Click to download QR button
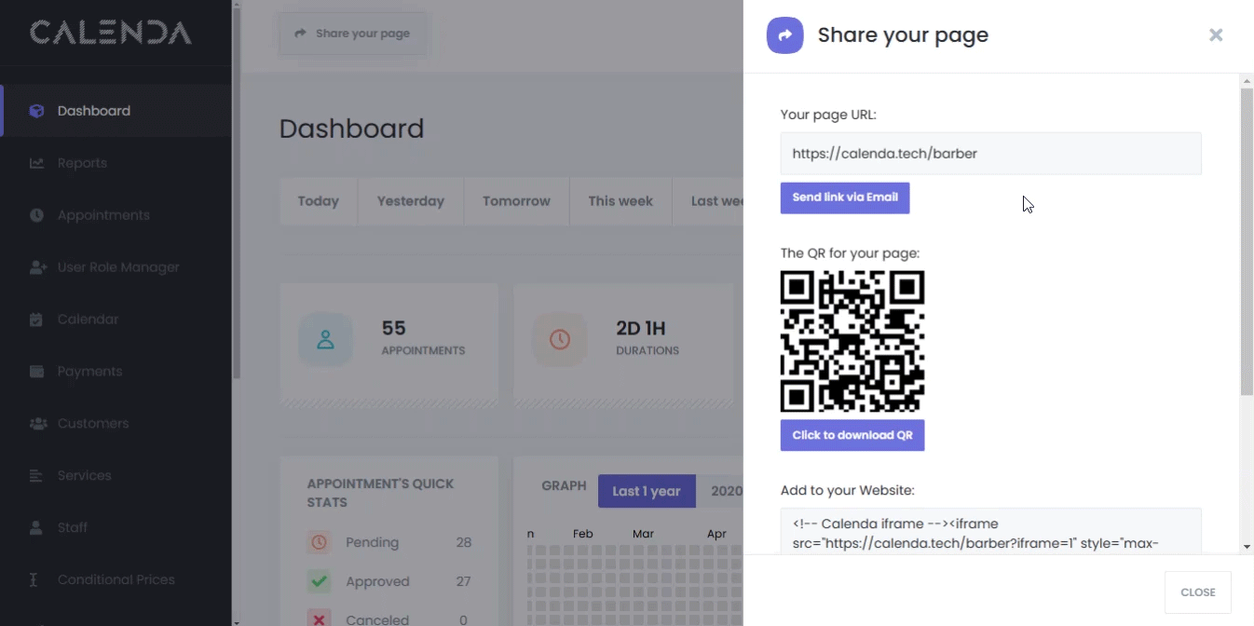Viewport: 1254px width, 626px height. point(852,435)
